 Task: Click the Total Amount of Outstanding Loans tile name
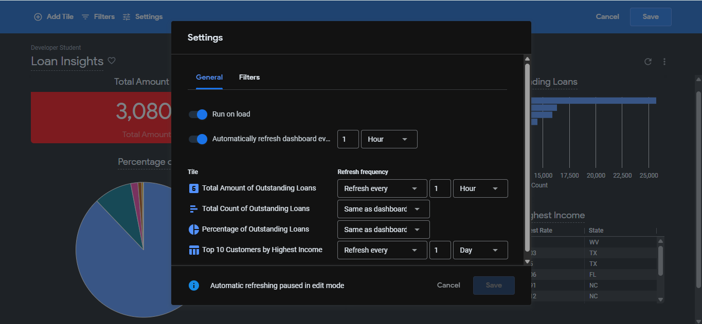259,188
